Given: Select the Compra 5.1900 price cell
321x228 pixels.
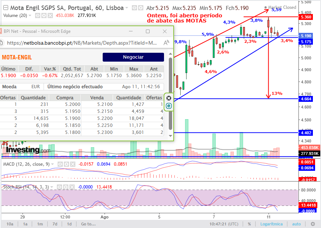Looking at the screenshot, I should tap(73, 118).
